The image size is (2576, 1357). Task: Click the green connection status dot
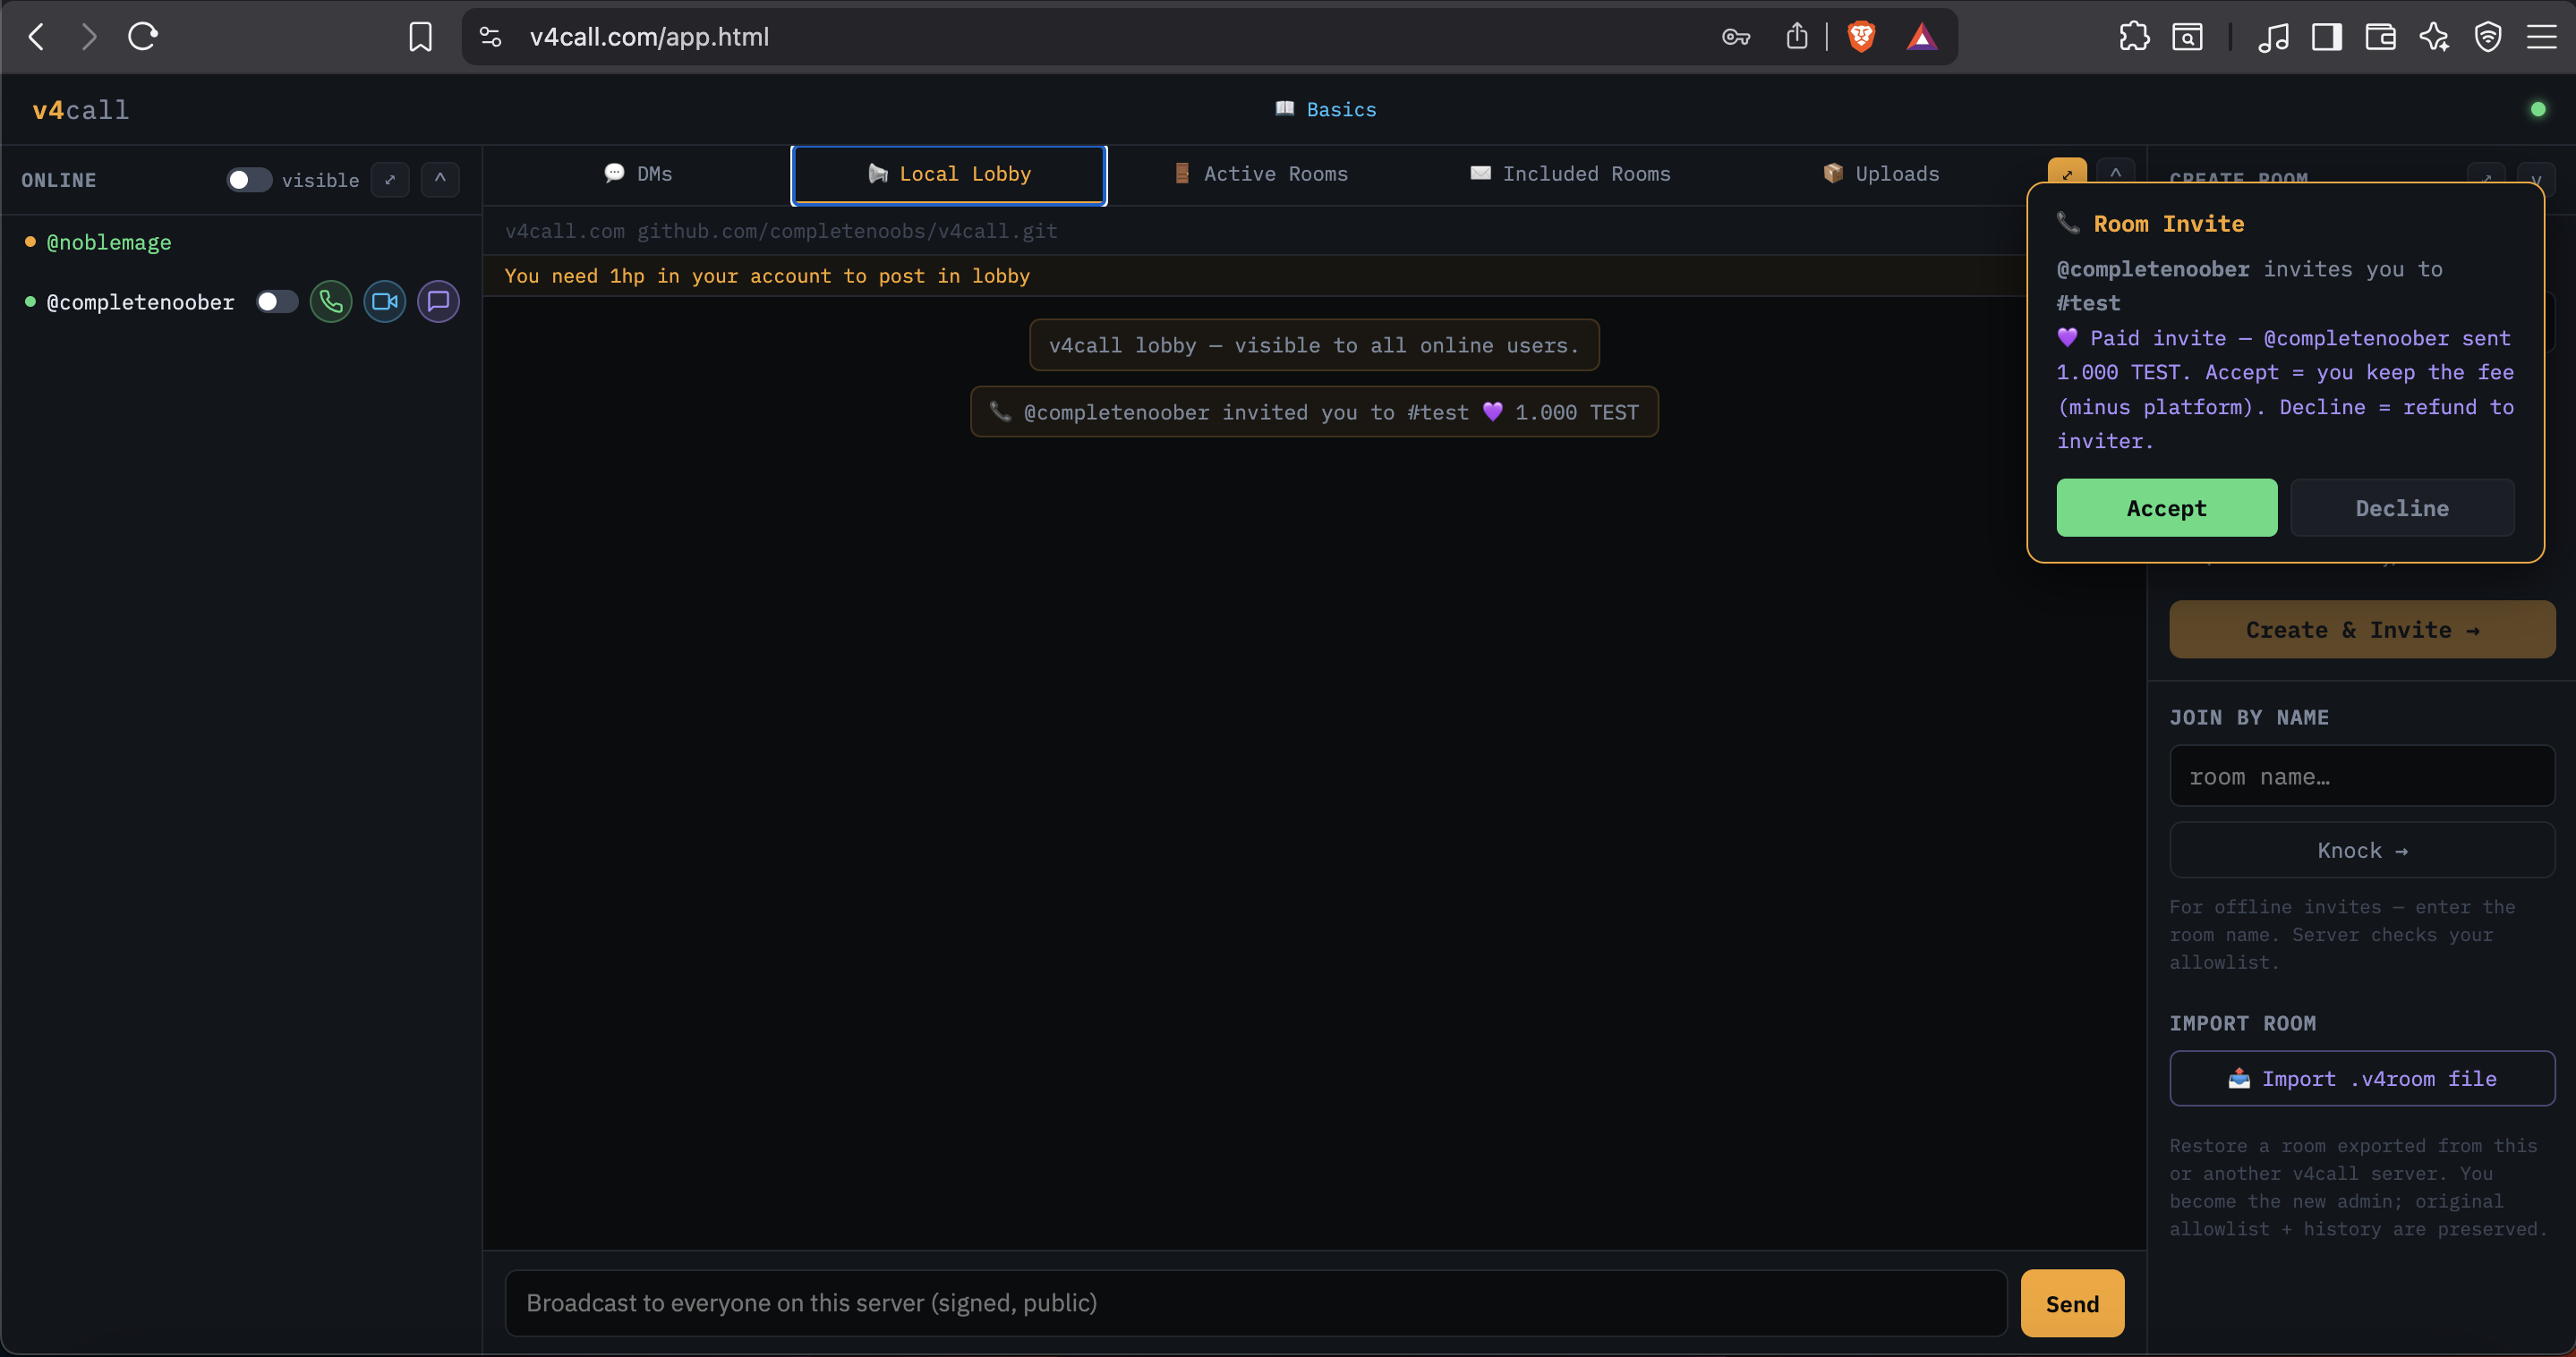pyautogui.click(x=2538, y=110)
